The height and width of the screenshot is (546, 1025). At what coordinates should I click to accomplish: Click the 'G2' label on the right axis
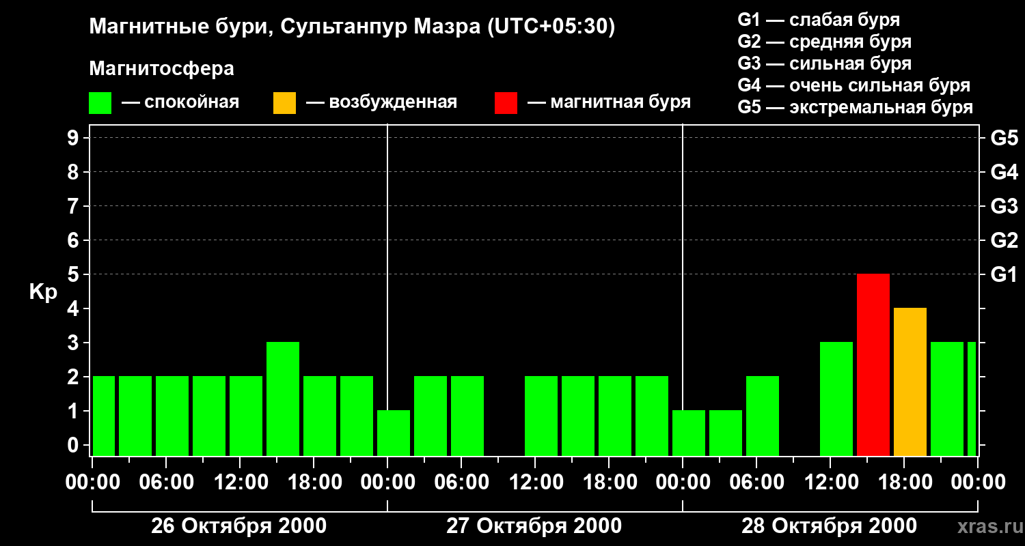coord(1004,241)
